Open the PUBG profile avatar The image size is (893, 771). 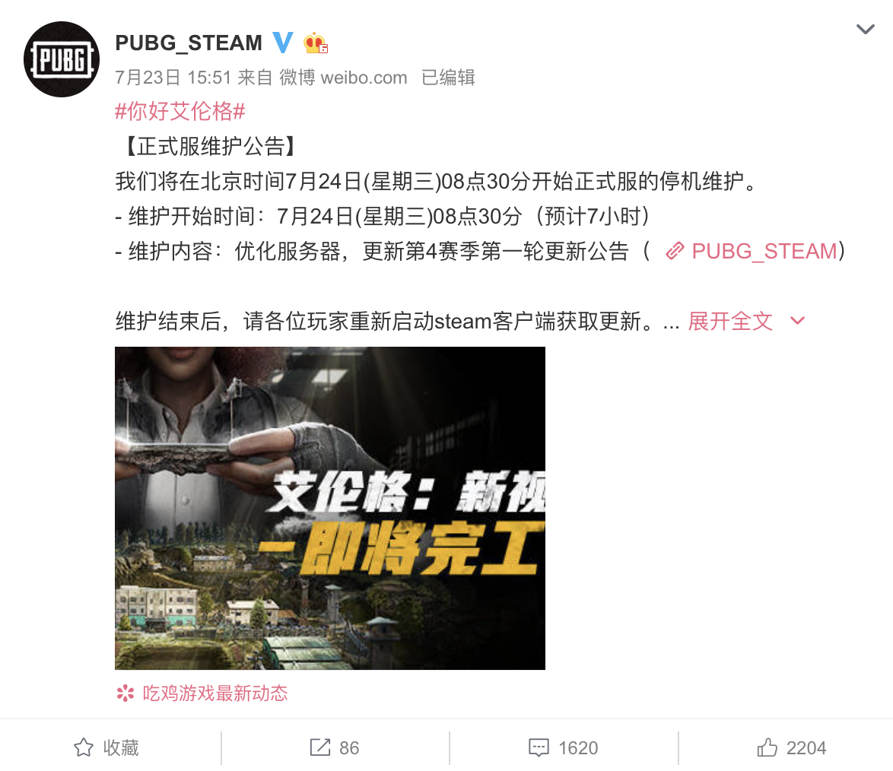point(62,59)
